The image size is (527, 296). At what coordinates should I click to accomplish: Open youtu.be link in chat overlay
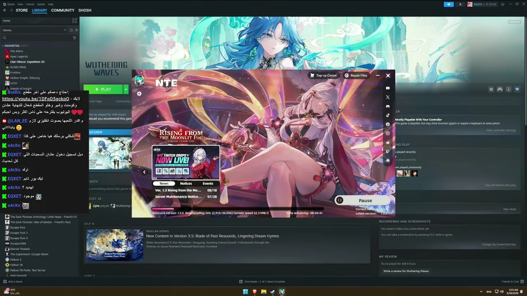point(36,99)
